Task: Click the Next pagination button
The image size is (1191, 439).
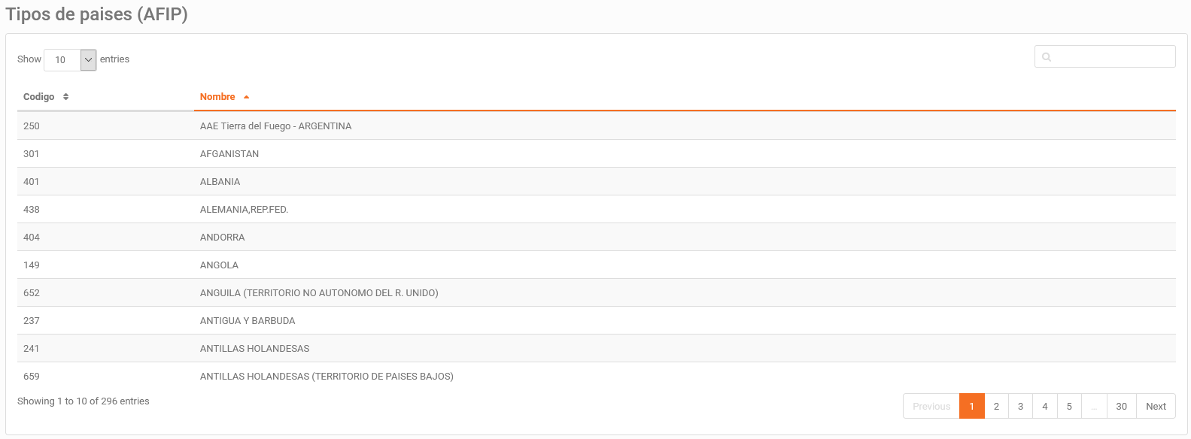Action: [x=1156, y=406]
